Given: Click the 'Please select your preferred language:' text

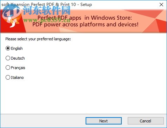Looking at the screenshot, I should coord(38,39).
